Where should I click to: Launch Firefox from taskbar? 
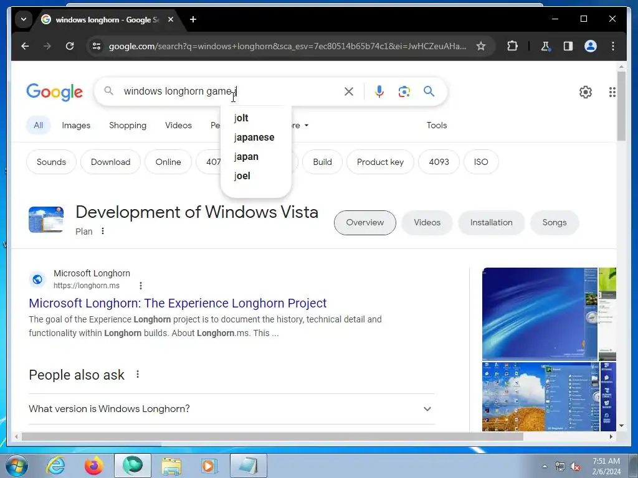click(93, 466)
